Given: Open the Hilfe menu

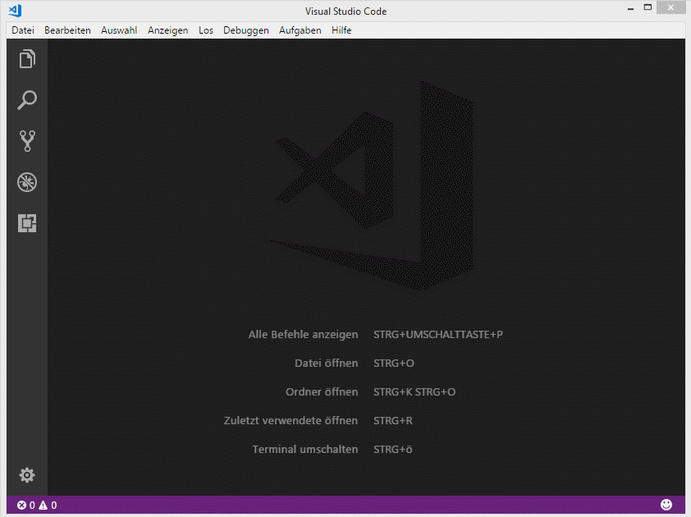Looking at the screenshot, I should 341,30.
